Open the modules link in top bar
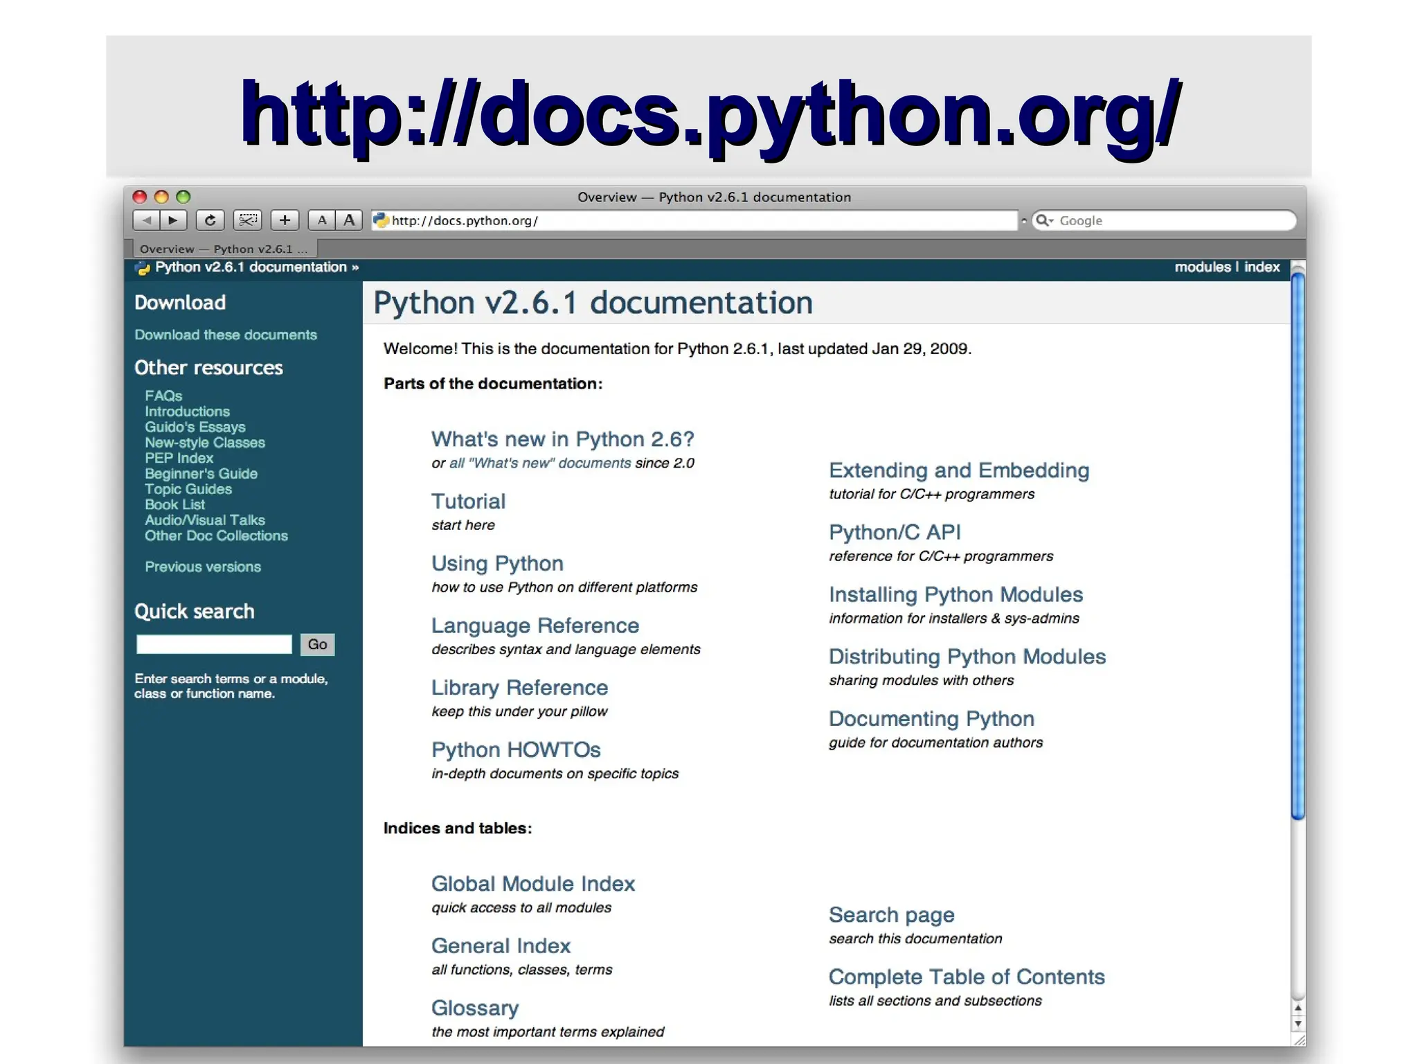The image size is (1418, 1064). [x=1202, y=267]
